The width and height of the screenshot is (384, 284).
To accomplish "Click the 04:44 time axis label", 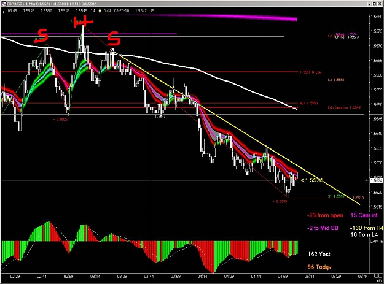I will point(256,277).
